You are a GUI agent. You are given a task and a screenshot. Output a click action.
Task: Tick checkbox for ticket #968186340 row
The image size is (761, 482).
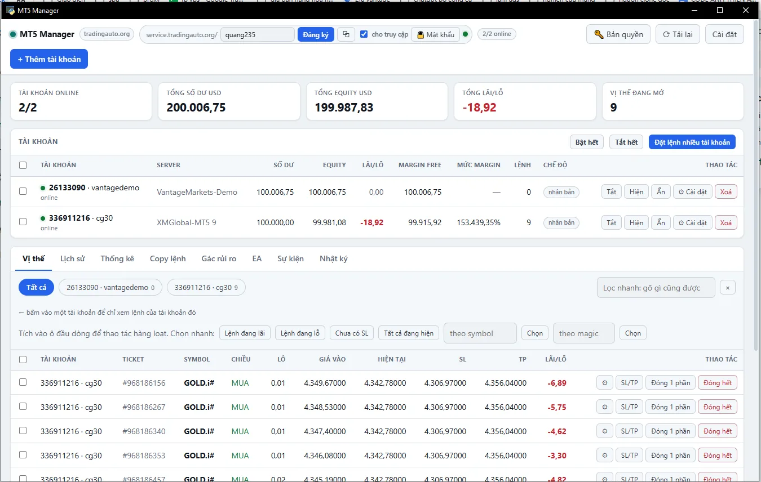[23, 431]
